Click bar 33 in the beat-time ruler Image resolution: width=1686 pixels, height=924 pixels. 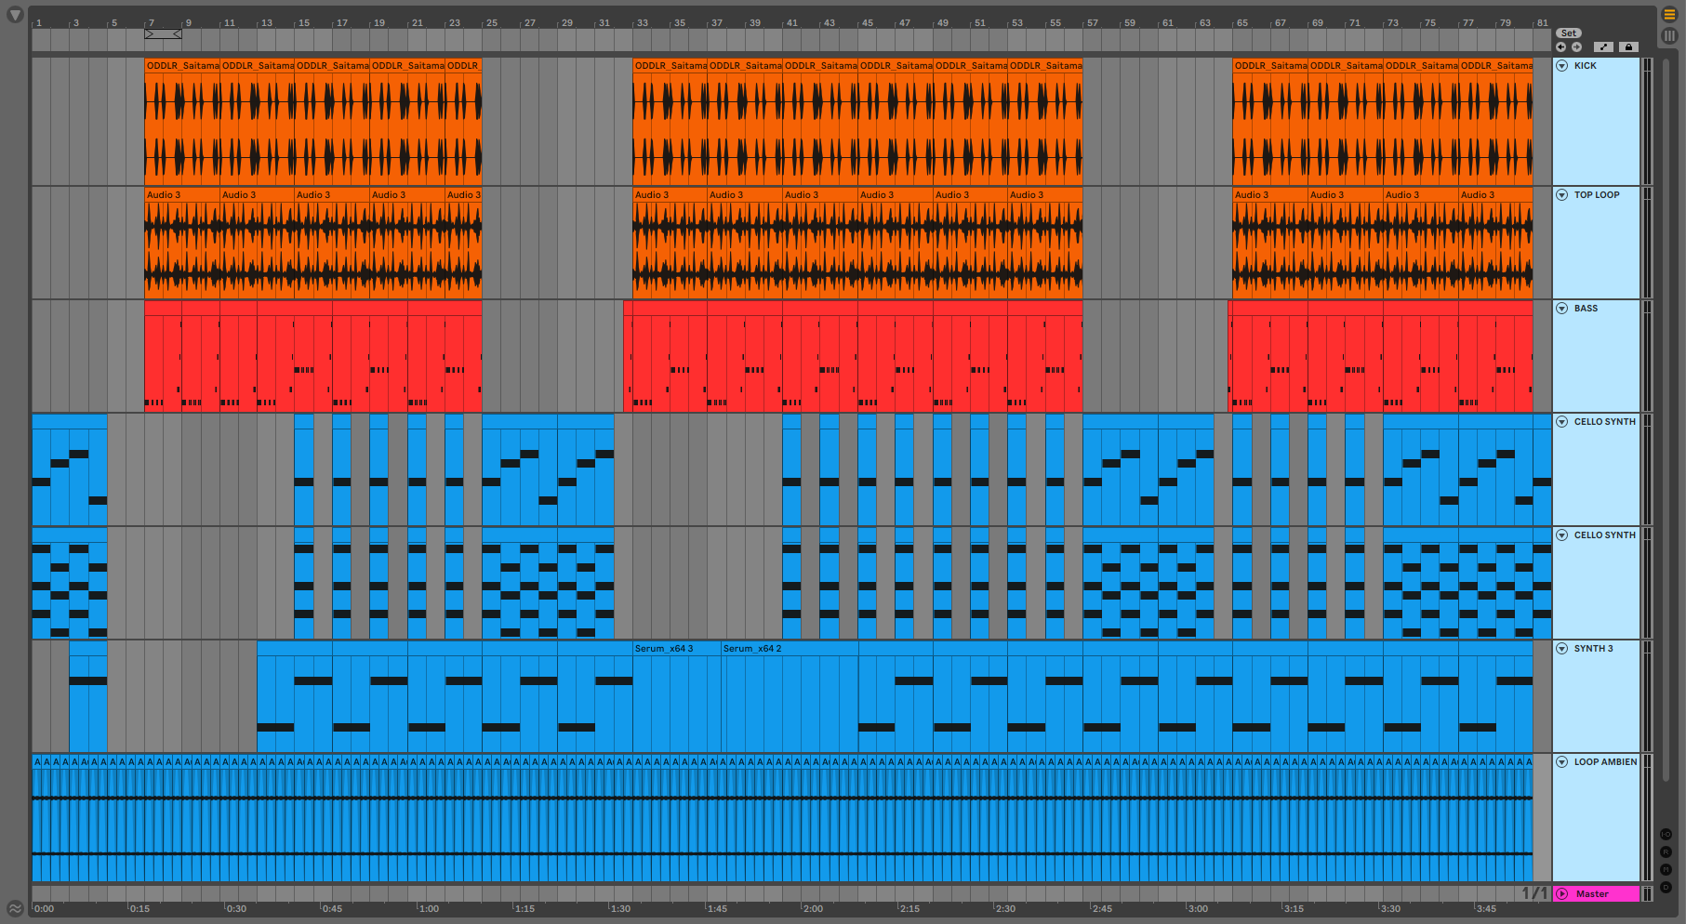coord(642,22)
